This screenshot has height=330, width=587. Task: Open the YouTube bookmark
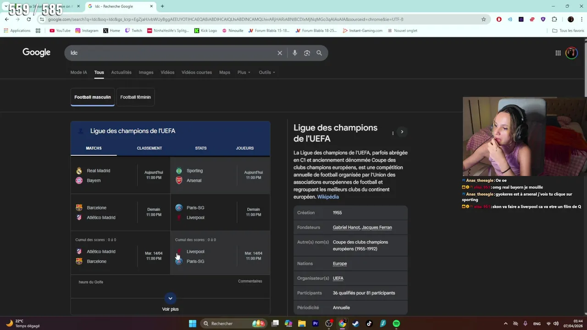[60, 31]
